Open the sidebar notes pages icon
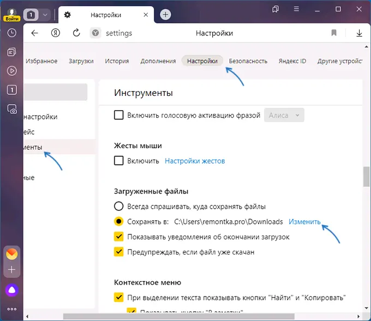Screen dimensions: 371x321 click(x=12, y=52)
